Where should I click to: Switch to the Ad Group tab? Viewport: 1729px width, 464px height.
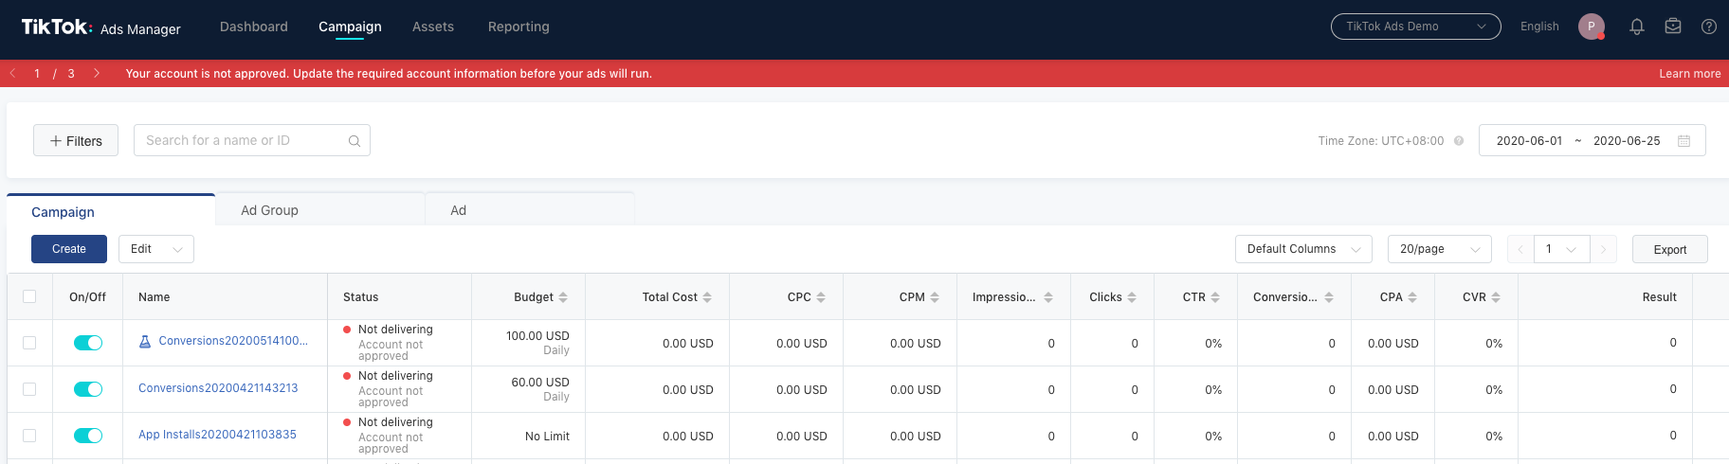tap(270, 210)
